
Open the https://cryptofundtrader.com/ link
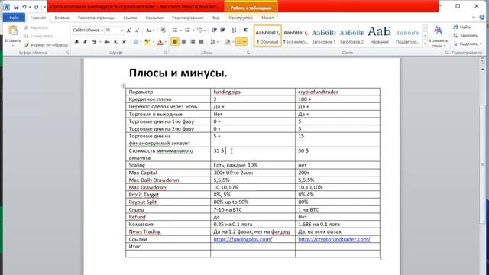tap(334, 239)
